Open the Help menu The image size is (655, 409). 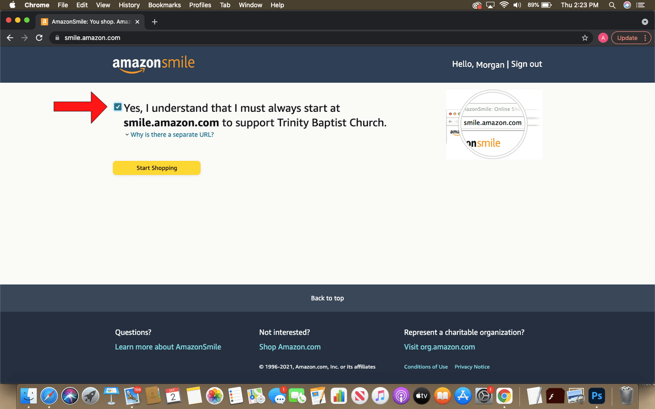(277, 5)
